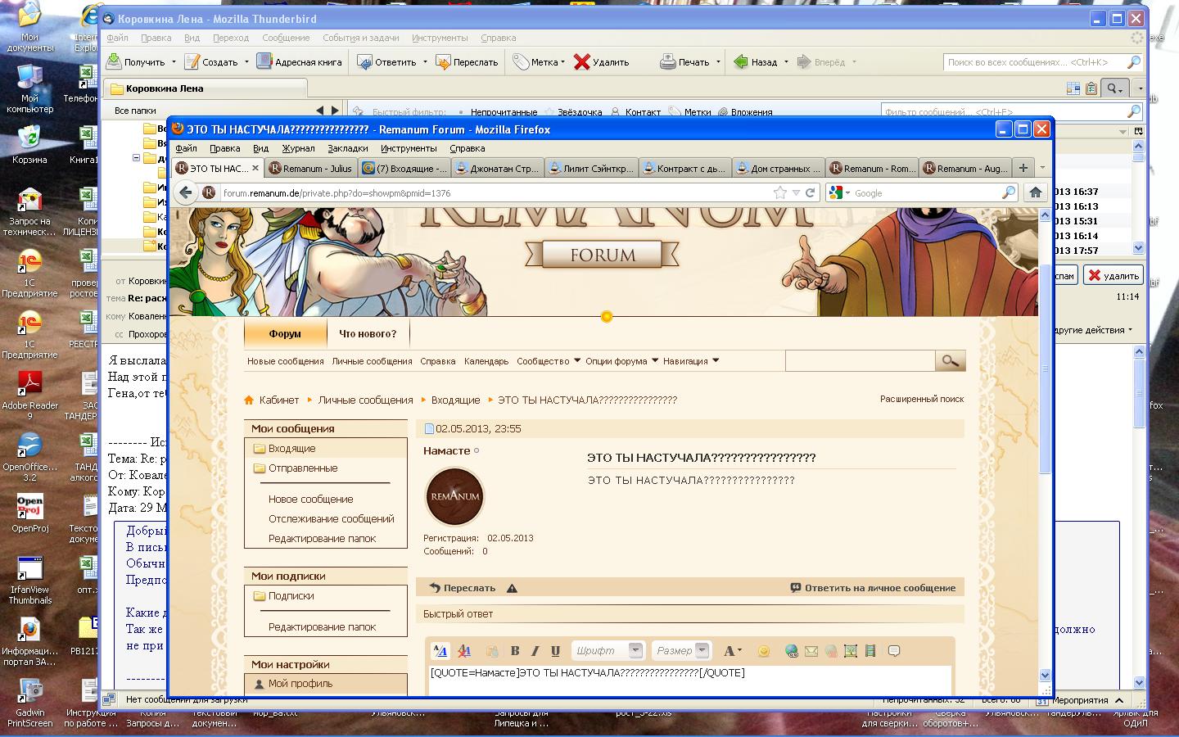Screen dimensions: 1179x737
Task: Bookmark this page with the star icon
Action: pos(779,192)
